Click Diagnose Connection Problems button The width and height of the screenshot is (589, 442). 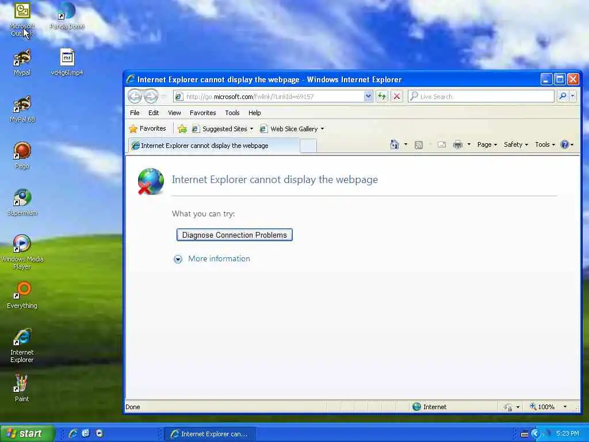pos(235,235)
